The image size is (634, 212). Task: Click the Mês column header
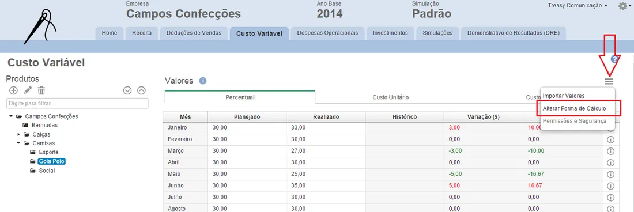click(x=185, y=117)
